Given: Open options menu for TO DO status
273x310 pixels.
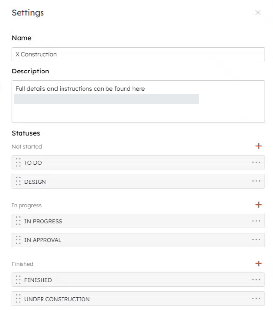Looking at the screenshot, I should 256,162.
